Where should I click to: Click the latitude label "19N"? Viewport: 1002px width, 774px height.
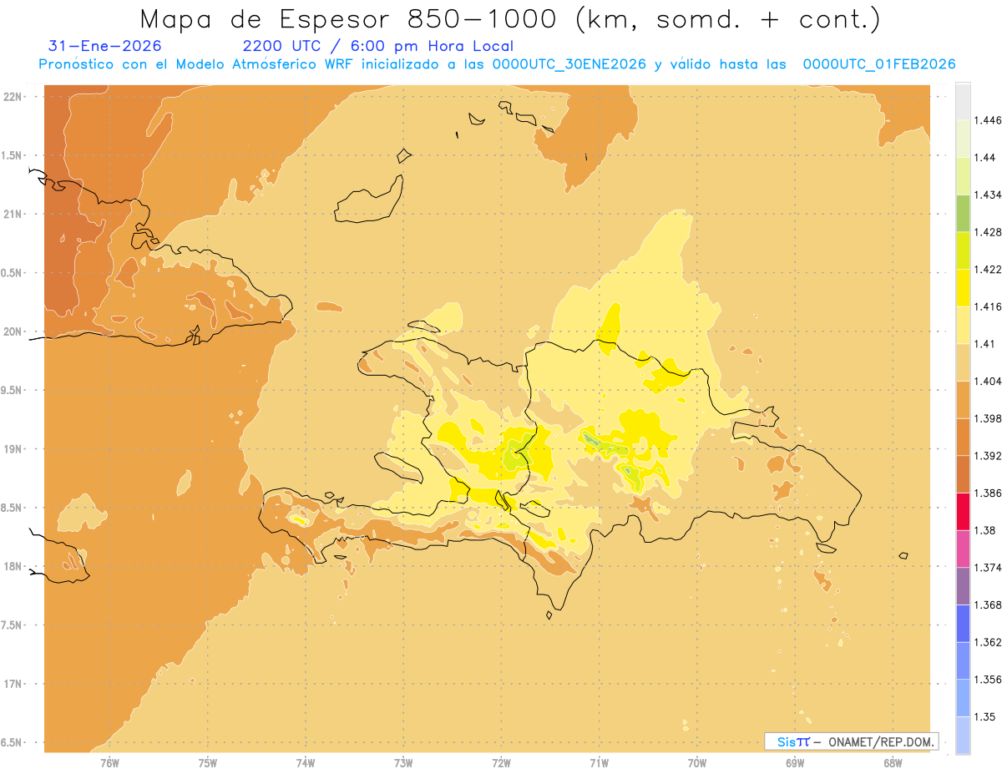[13, 449]
